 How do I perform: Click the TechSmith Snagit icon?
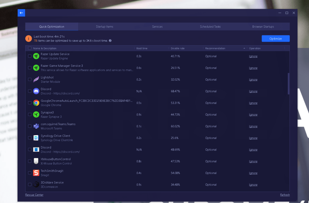pyautogui.click(x=36, y=173)
